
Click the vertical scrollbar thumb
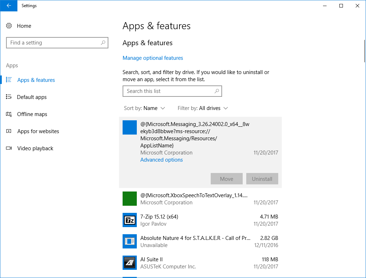pos(364,51)
